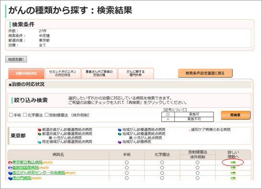Click purple cube legend icon for 地域がん診療病院
This screenshot has height=189, width=262.
(x=120, y=142)
